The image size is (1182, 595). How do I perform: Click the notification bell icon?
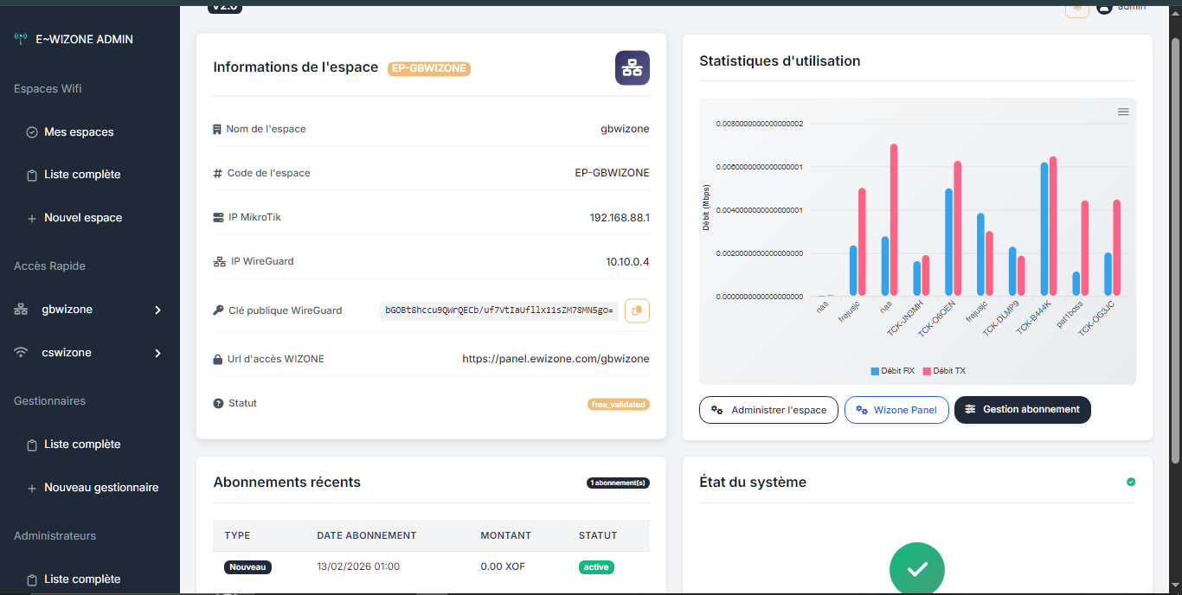[x=1076, y=8]
